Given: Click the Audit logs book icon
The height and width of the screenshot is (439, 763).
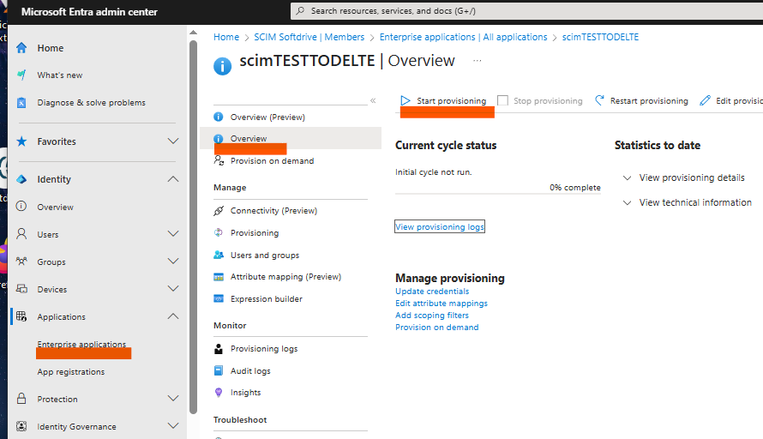Looking at the screenshot, I should tap(219, 370).
